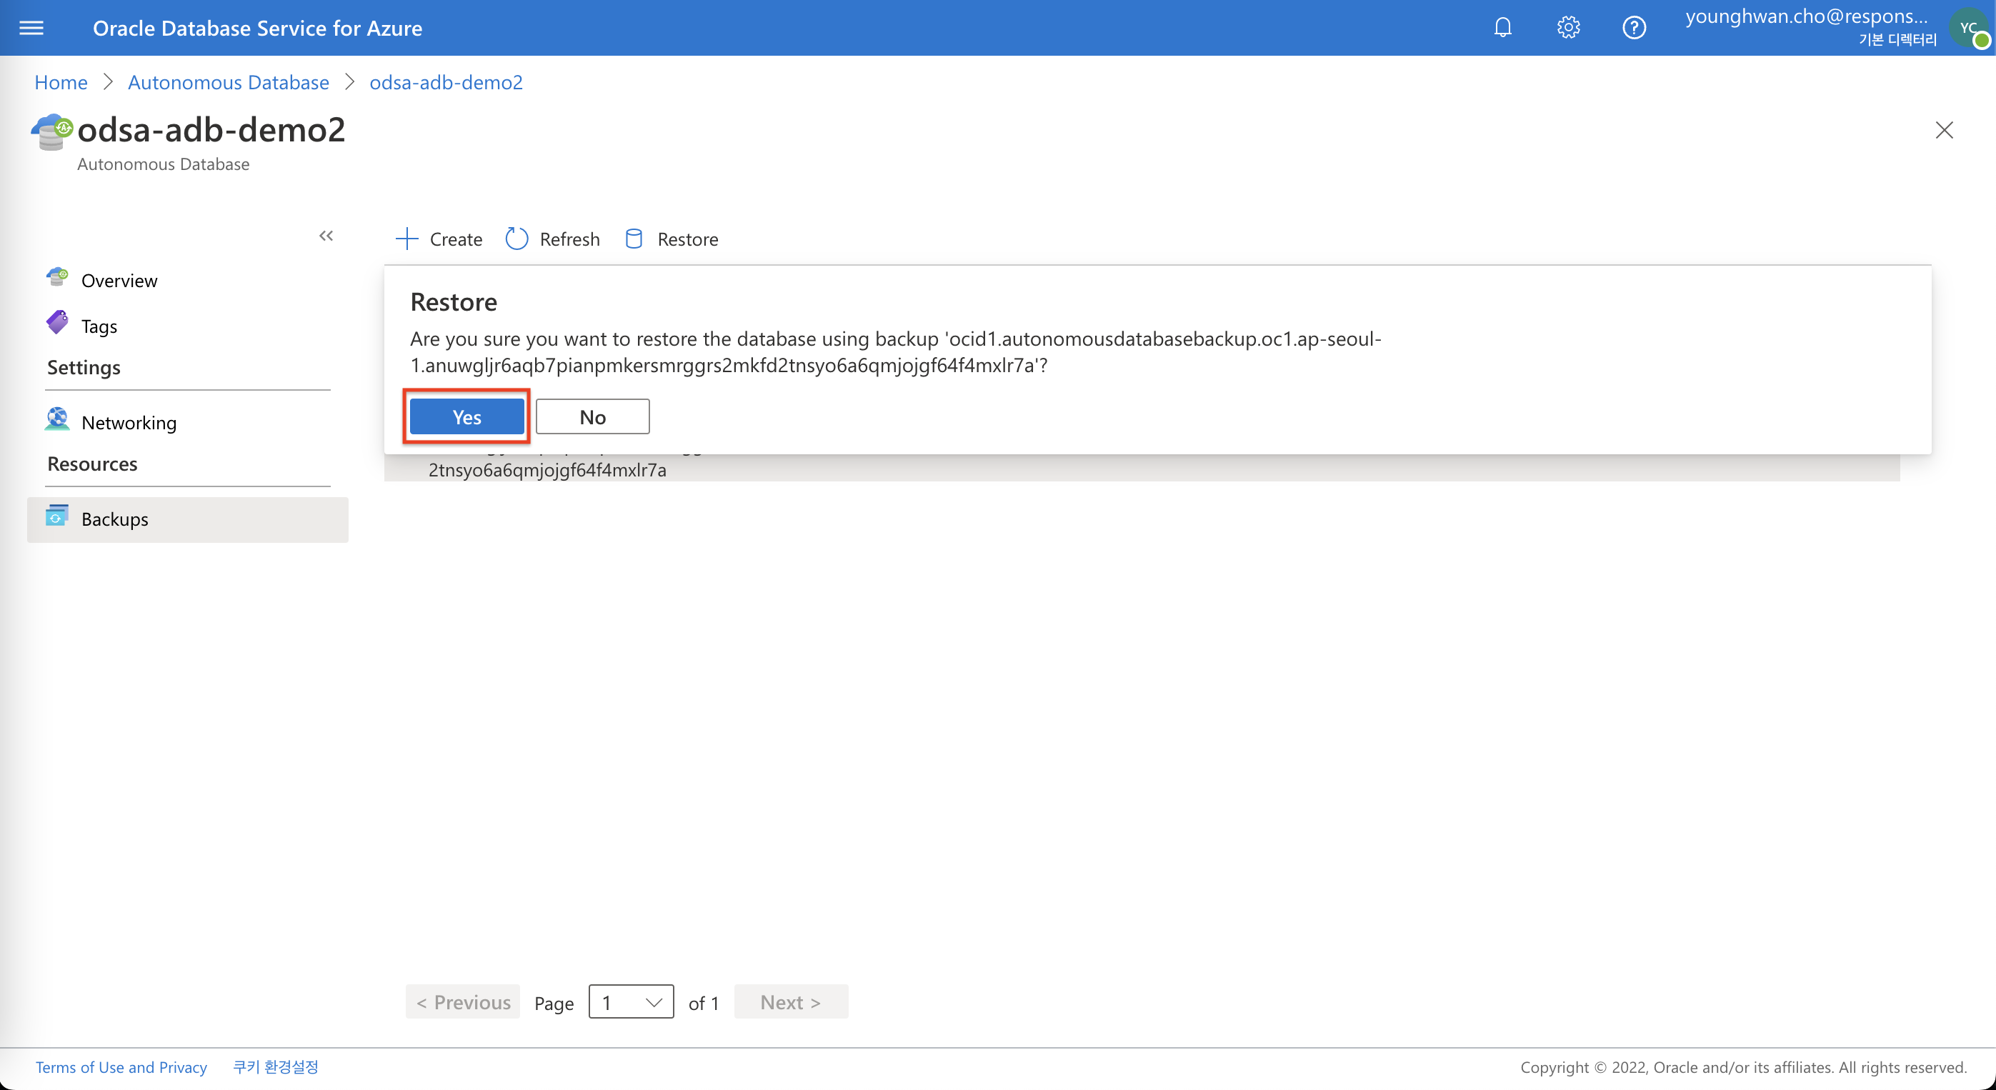
Task: Dismiss restore dialog with No button
Action: (x=592, y=416)
